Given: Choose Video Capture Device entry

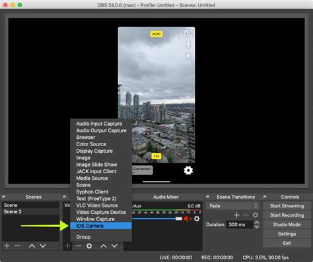Looking at the screenshot, I should pos(101,212).
